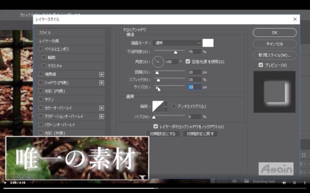The image size is (310, 193).
Task: Expand the contour preset picker arrow
Action: coord(166,106)
